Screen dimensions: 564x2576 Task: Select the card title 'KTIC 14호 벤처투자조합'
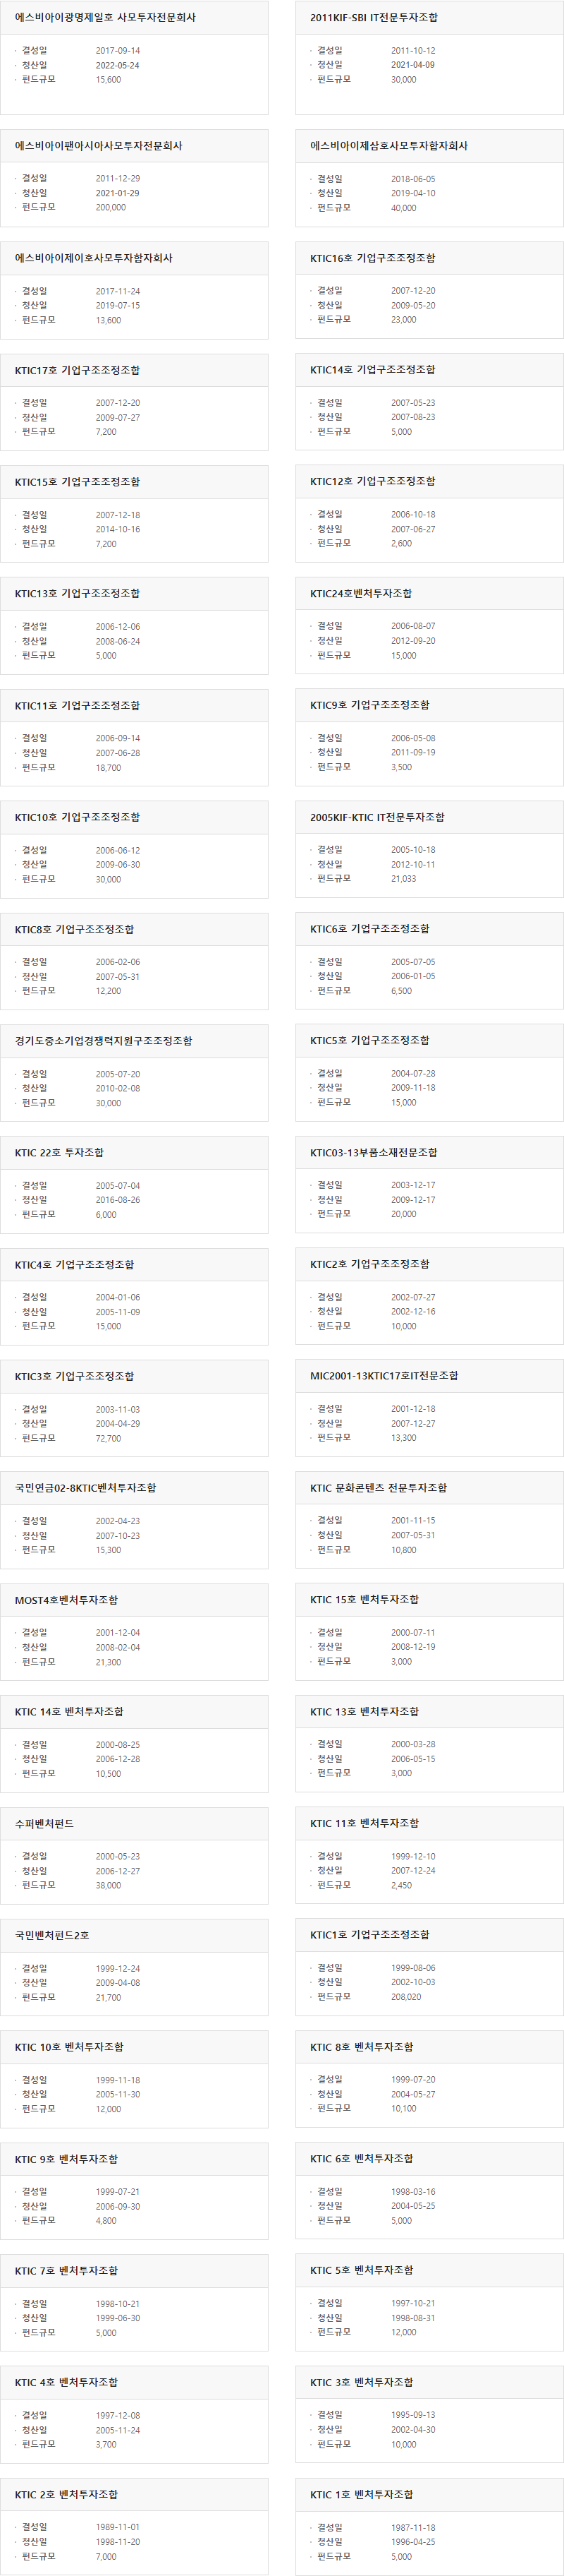click(69, 1711)
